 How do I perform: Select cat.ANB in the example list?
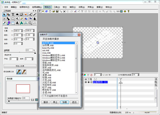(x=46, y=50)
